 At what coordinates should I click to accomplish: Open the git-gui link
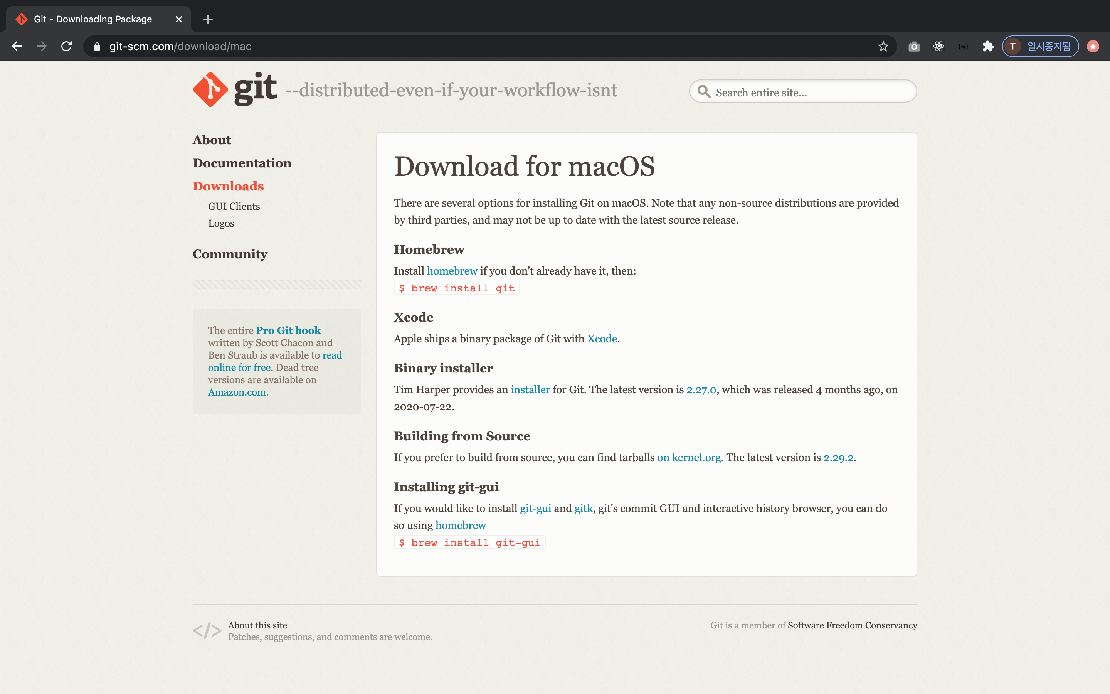point(536,509)
